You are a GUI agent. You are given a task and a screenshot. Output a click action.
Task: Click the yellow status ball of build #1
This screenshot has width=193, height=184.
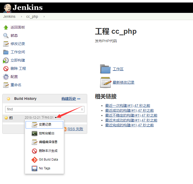click(6, 118)
